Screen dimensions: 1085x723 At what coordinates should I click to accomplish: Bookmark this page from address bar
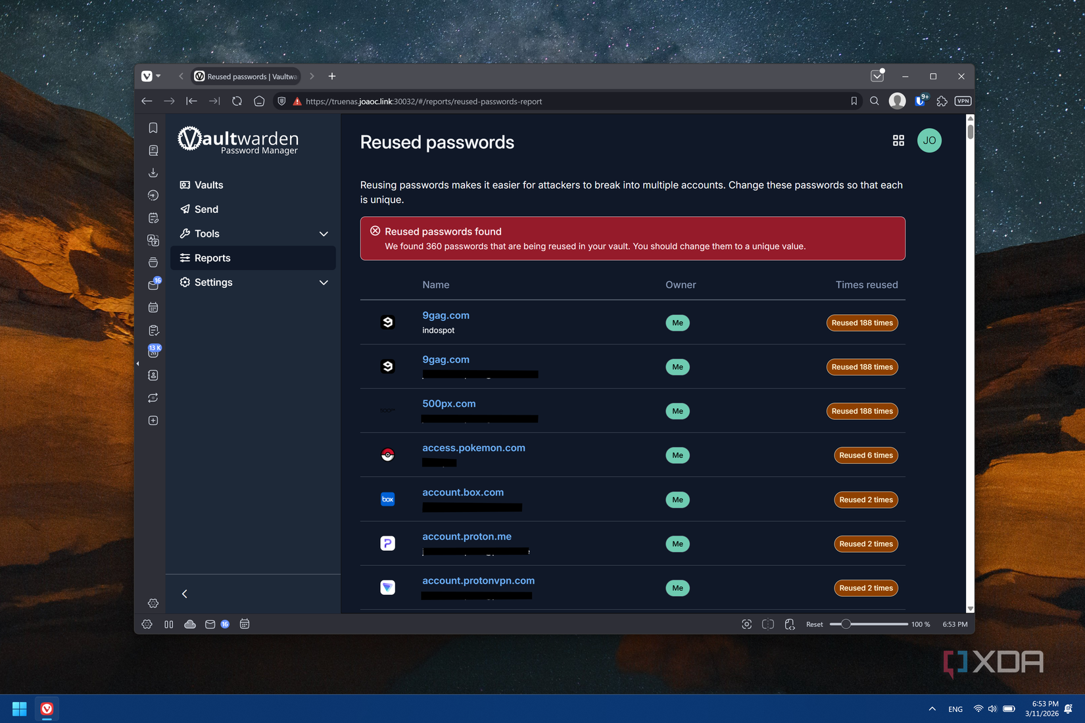tap(854, 101)
